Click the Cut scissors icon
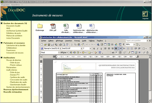 pyautogui.click(x=72, y=44)
